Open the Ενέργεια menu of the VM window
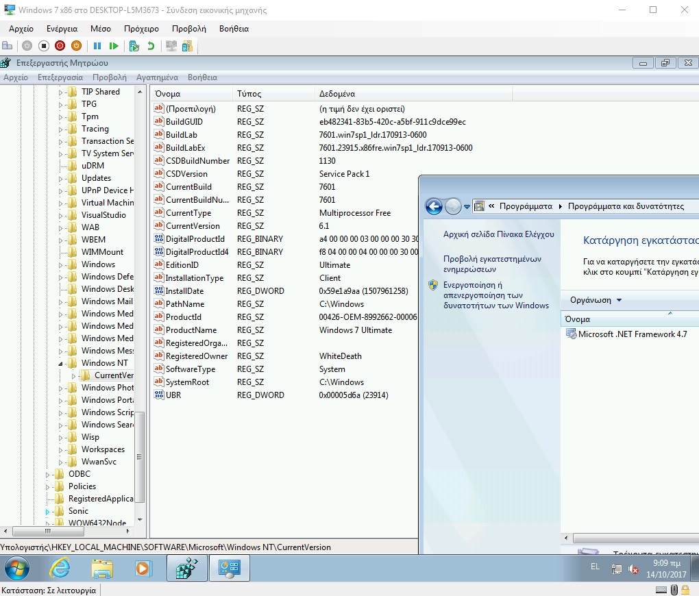 pyautogui.click(x=62, y=29)
